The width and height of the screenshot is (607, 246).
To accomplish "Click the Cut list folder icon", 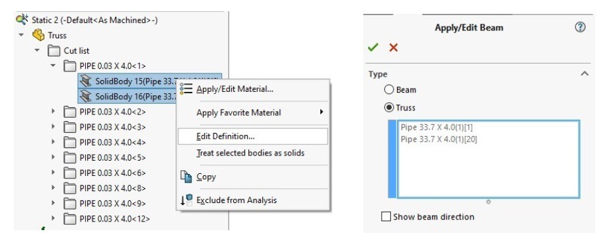I will [54, 50].
